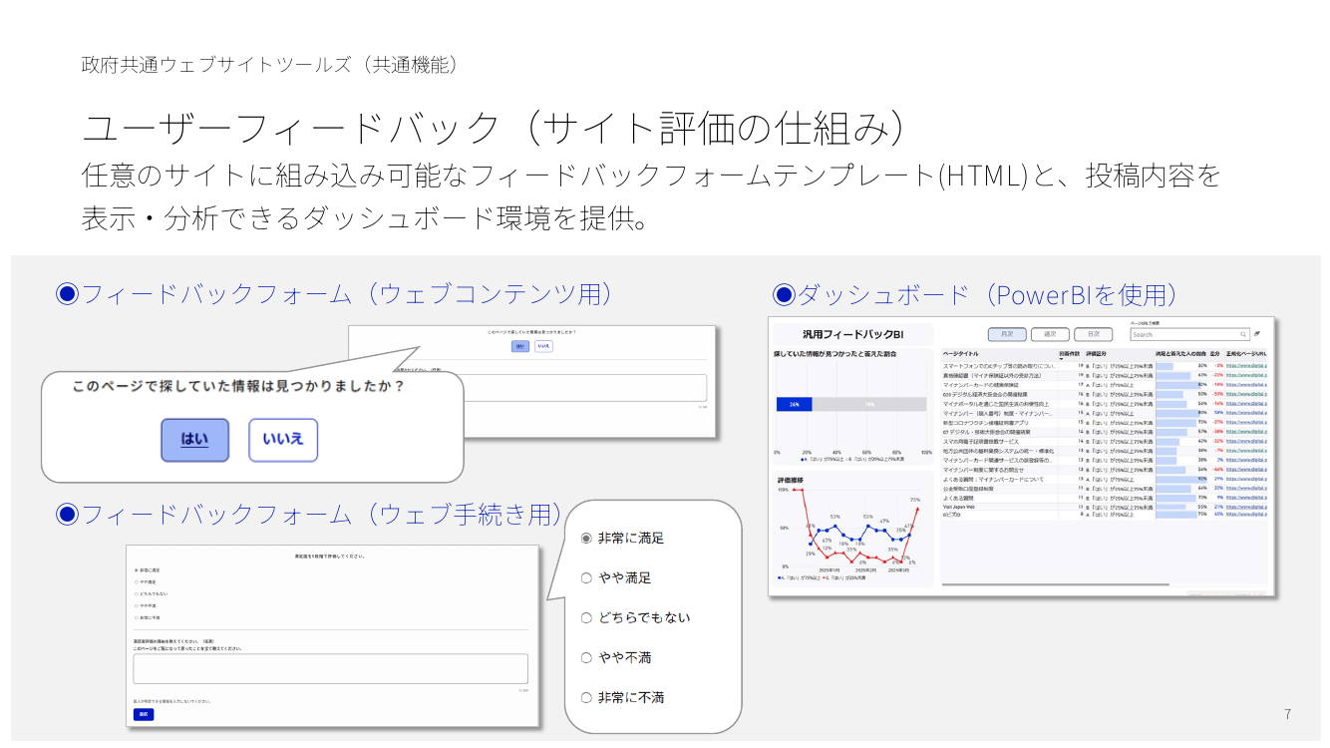This screenshot has width=1330, height=748.
Task: Open URL link in 新型コロナワクチン接種証明書アプリ row
Action: pyautogui.click(x=1246, y=423)
